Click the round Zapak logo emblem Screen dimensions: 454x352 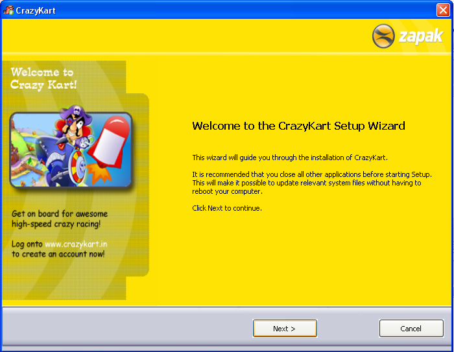point(383,36)
